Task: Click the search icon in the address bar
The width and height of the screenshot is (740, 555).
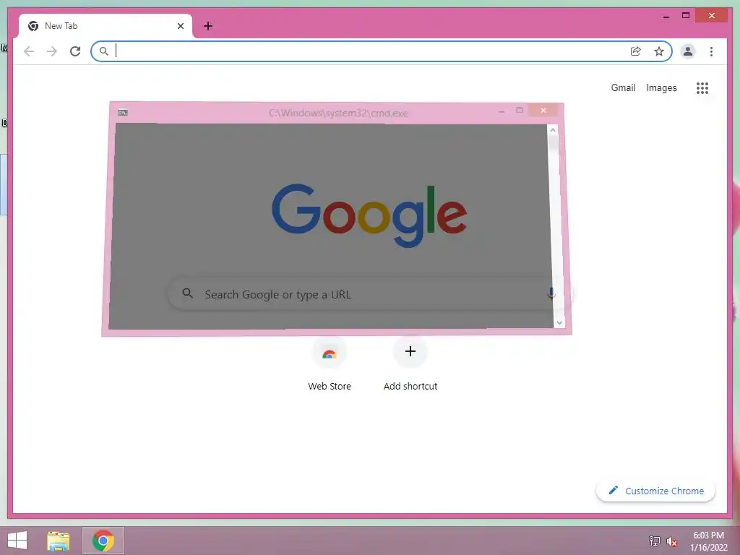Action: [x=104, y=51]
